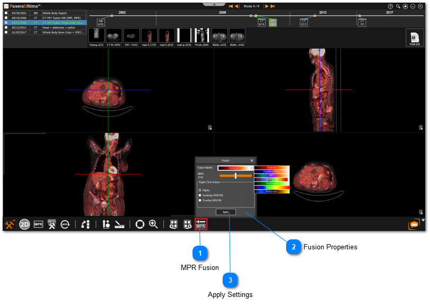Go to next study arrow
The width and height of the screenshot is (430, 307).
click(267, 6)
